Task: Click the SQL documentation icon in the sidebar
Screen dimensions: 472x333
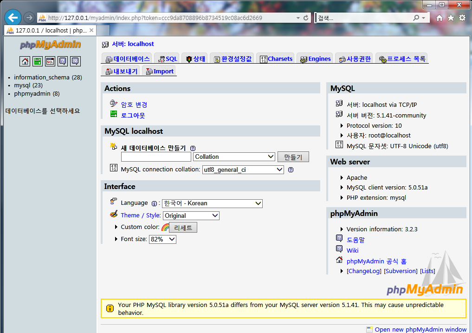Action: pos(75,61)
